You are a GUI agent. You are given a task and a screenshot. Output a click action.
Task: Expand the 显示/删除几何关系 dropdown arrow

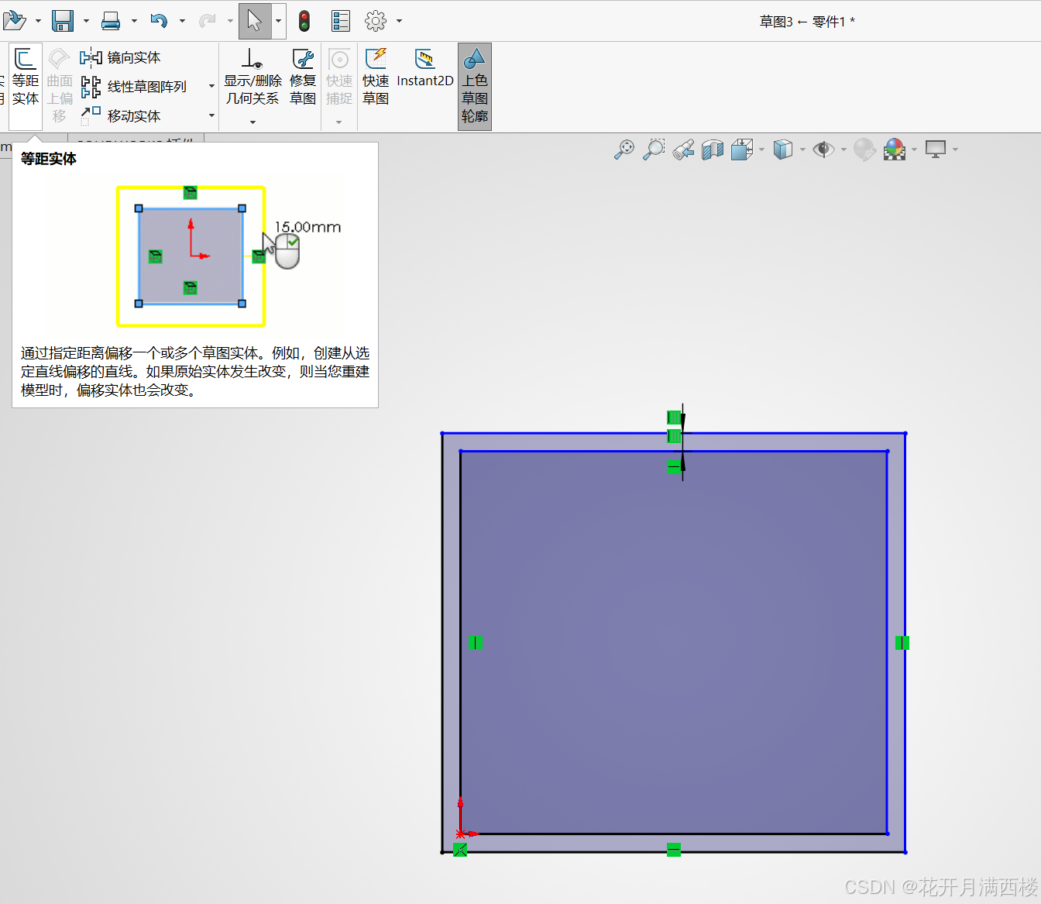[253, 122]
